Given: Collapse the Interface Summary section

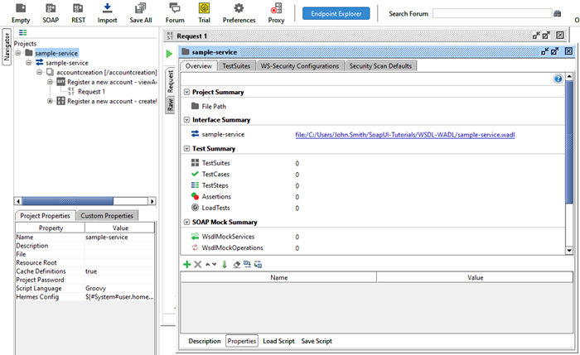Looking at the screenshot, I should click(x=186, y=120).
